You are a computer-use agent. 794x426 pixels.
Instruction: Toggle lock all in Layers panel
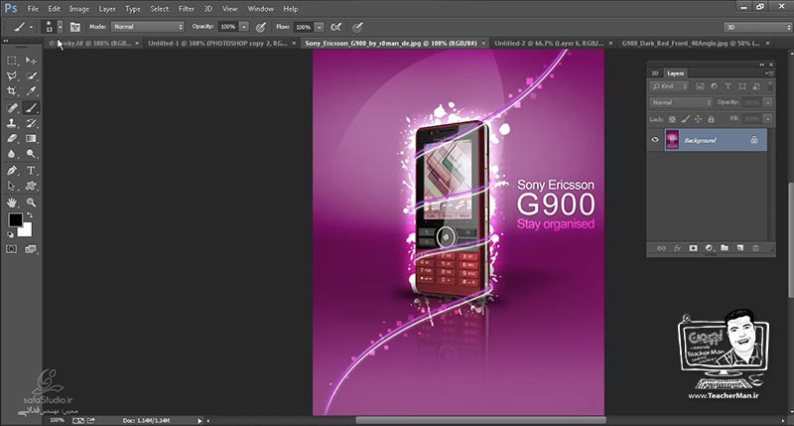point(711,119)
